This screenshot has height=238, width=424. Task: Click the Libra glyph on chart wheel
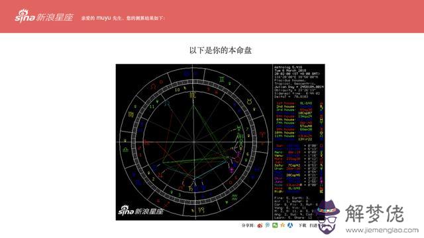pos(125,149)
